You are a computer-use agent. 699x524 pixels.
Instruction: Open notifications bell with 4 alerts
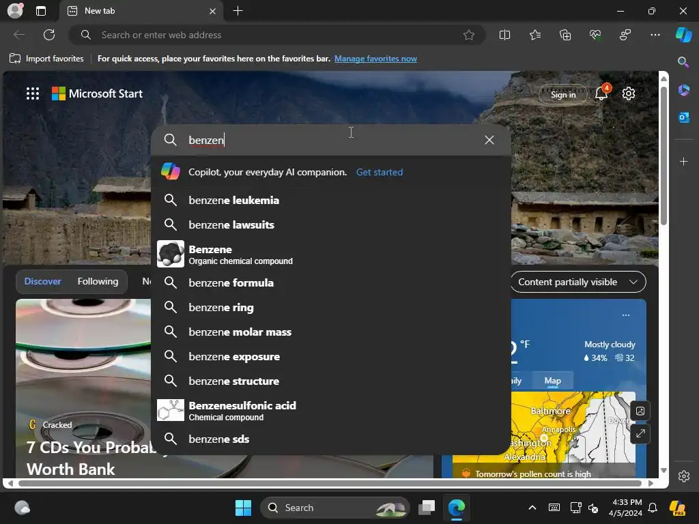tap(602, 93)
